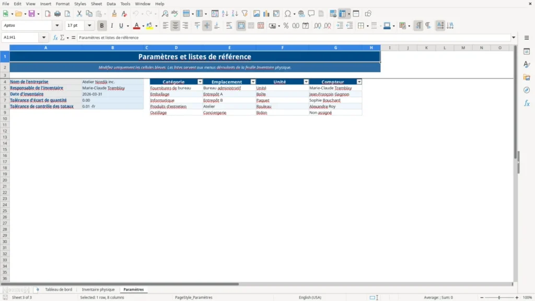Click the Save document icon

click(x=32, y=14)
